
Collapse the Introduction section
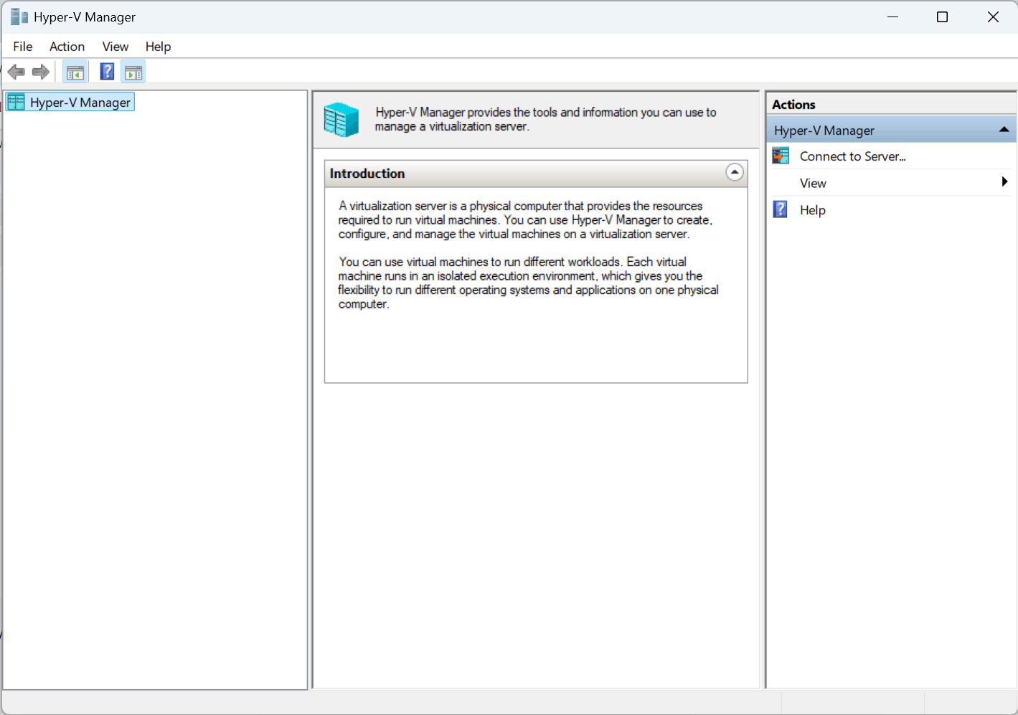[735, 172]
